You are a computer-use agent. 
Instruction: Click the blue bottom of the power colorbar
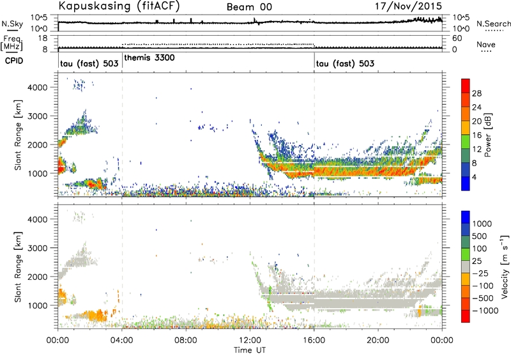[466, 184]
